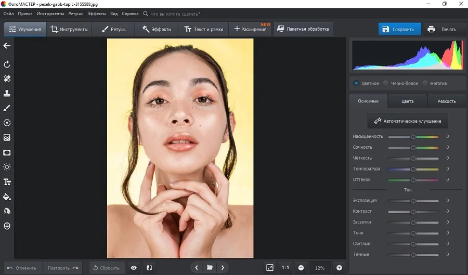
Task: Click the Насыщенность slider handle
Action: [x=413, y=137]
